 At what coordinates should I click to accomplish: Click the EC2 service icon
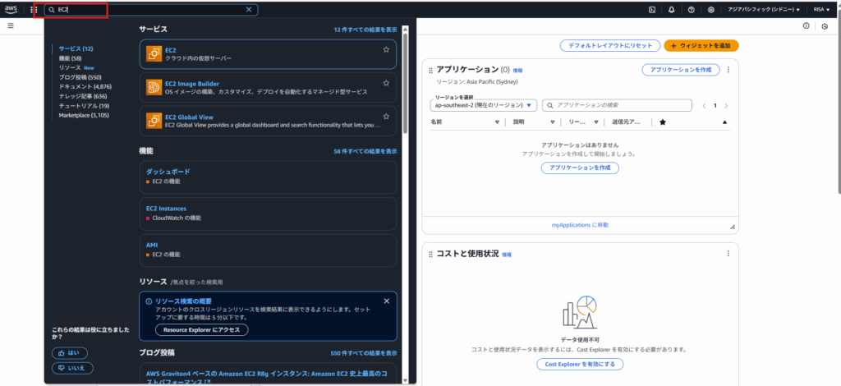(x=154, y=53)
